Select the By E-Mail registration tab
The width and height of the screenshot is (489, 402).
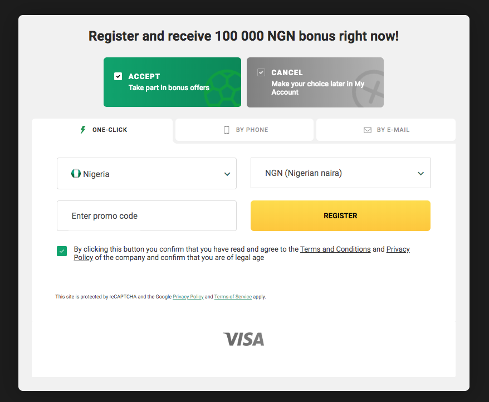coord(385,130)
